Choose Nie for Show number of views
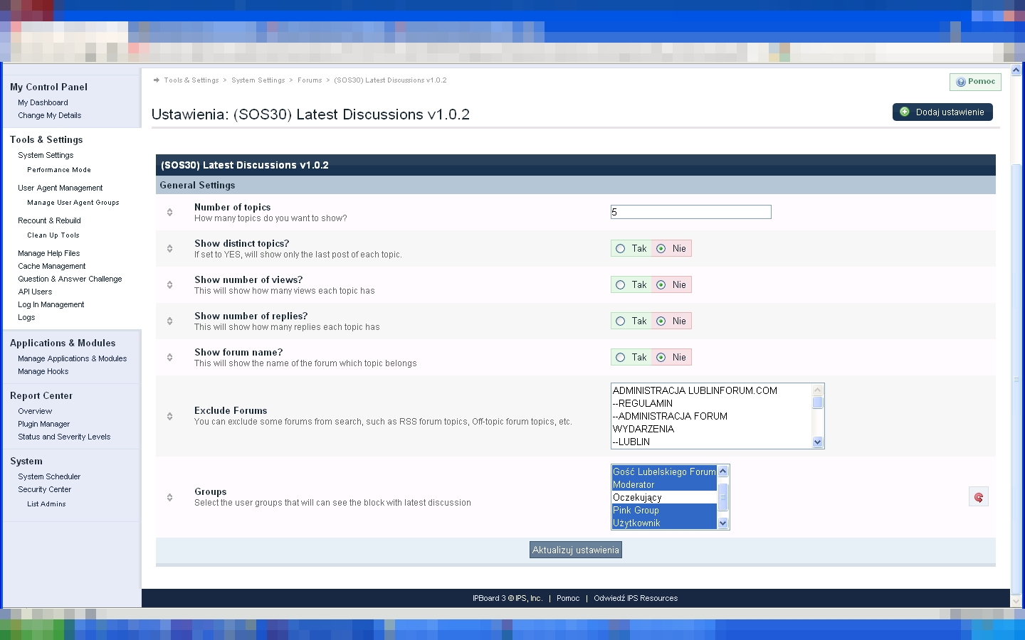 point(661,285)
